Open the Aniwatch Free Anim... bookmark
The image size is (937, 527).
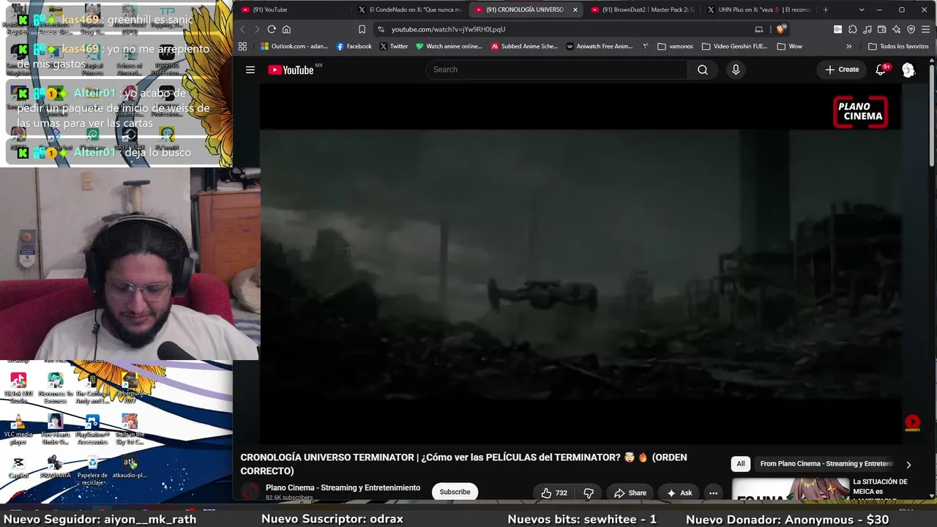(x=600, y=46)
